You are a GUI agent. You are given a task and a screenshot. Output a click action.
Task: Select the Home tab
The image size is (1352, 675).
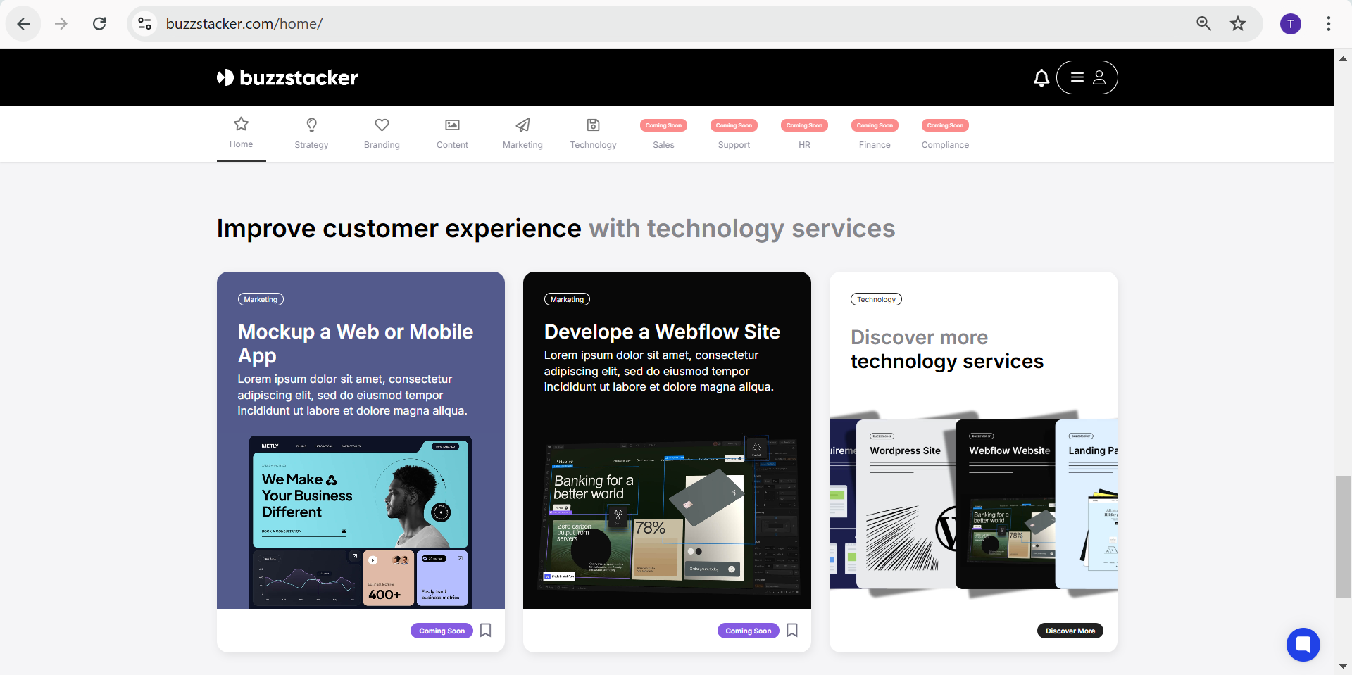click(x=241, y=133)
